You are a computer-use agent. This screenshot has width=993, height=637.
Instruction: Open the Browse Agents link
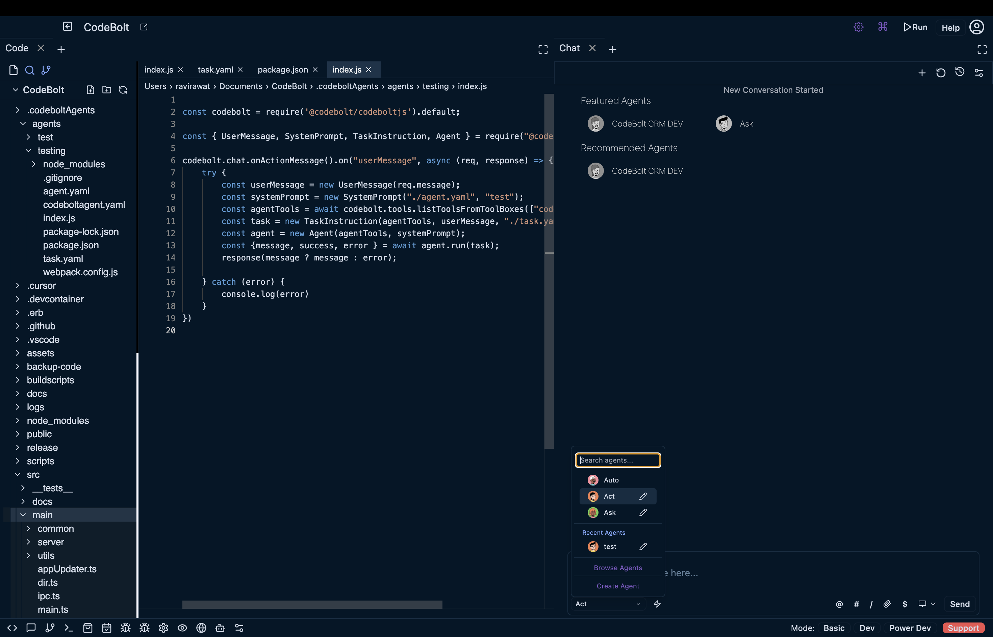click(x=618, y=568)
